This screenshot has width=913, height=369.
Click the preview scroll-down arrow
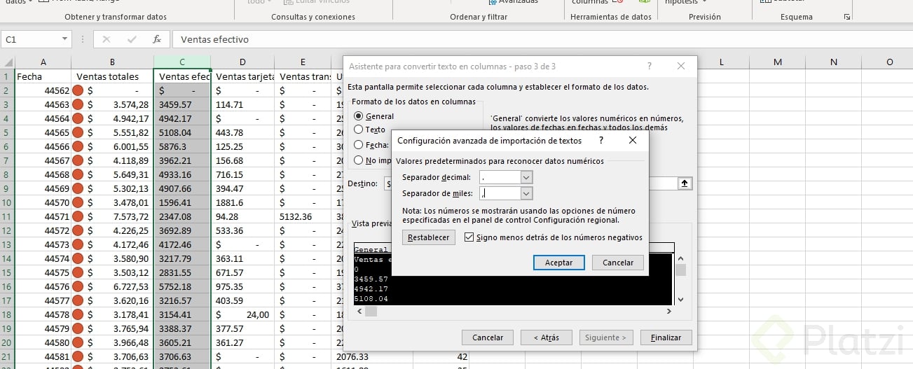(x=680, y=299)
